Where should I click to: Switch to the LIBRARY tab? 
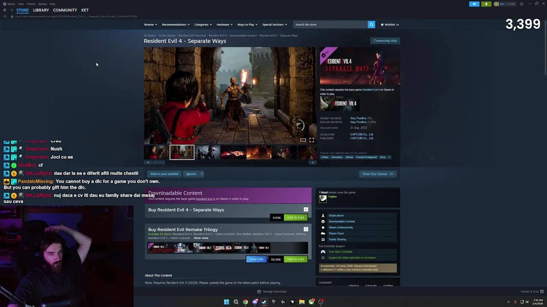[41, 10]
